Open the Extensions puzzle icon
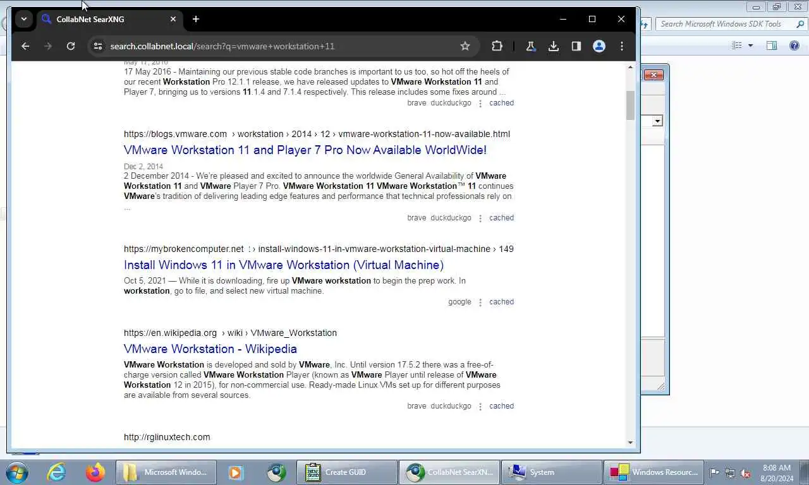Viewport: 809px width, 485px height. 497,46
